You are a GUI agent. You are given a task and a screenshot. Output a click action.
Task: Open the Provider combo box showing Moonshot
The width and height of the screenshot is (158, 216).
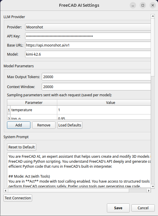[x=88, y=27]
